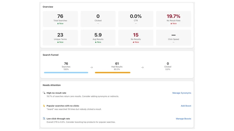Click the Add Boost link
The width and height of the screenshot is (234, 131).
[x=186, y=106]
